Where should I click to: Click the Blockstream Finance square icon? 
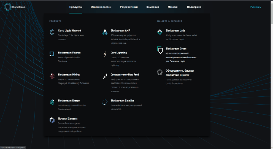(x=52, y=54)
